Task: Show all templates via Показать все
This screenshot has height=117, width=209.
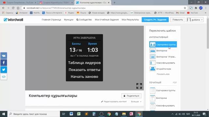Action: [x=163, y=74]
